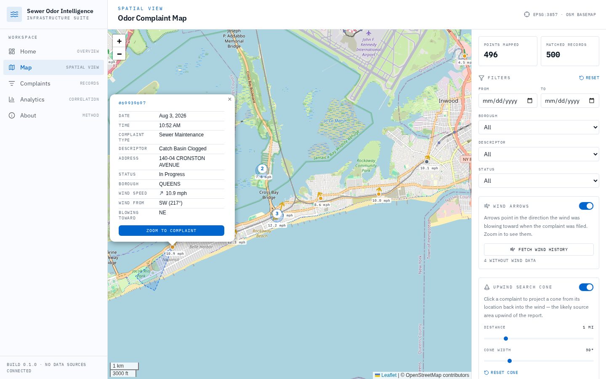This screenshot has width=606, height=379.
Task: Close the complaint #69939697 popup
Action: (x=229, y=99)
